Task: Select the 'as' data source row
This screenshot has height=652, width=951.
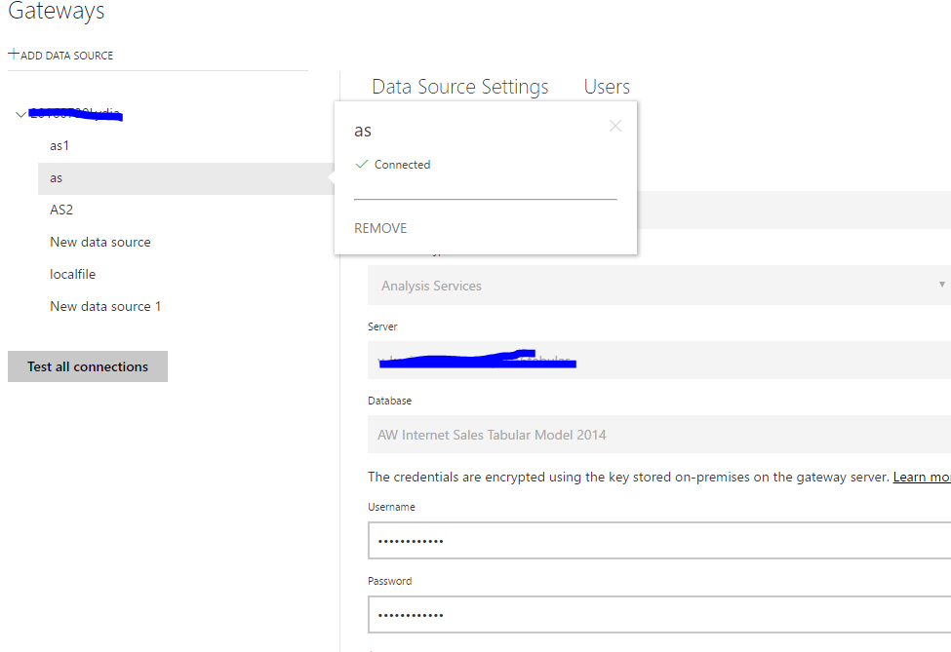Action: coord(185,178)
